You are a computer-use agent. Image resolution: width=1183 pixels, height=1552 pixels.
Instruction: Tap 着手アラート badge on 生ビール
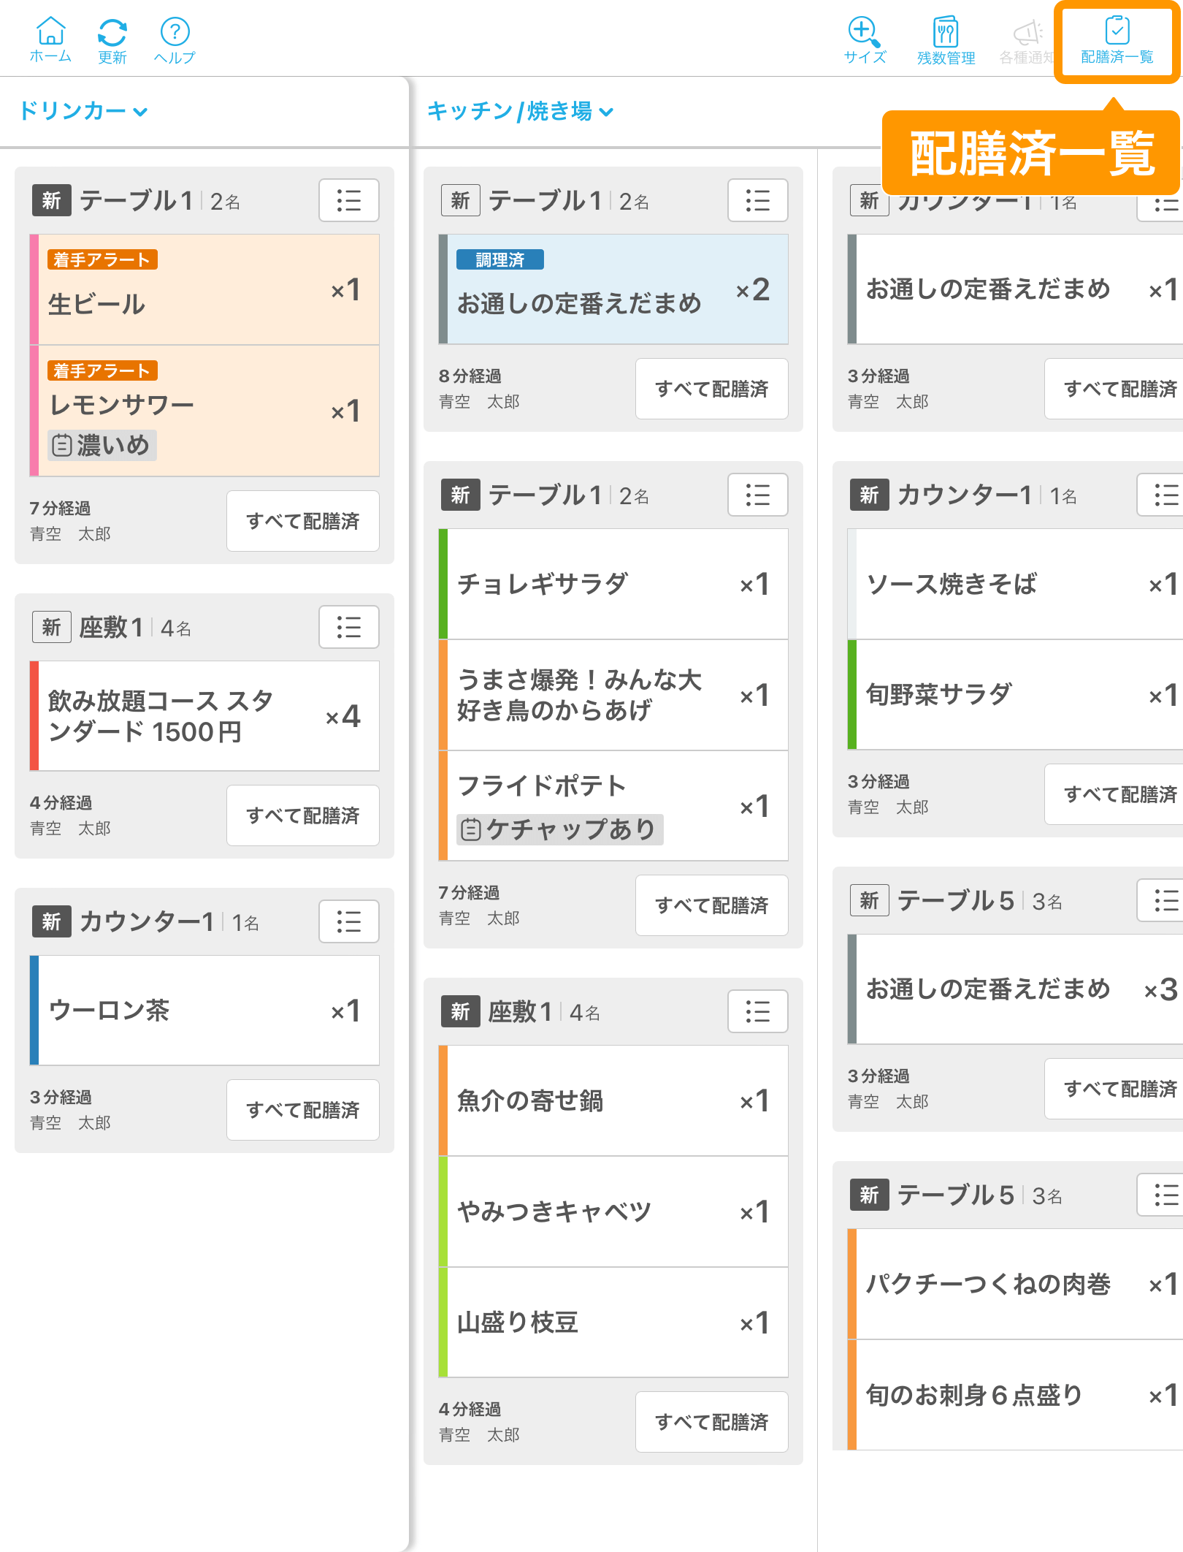[x=102, y=259]
